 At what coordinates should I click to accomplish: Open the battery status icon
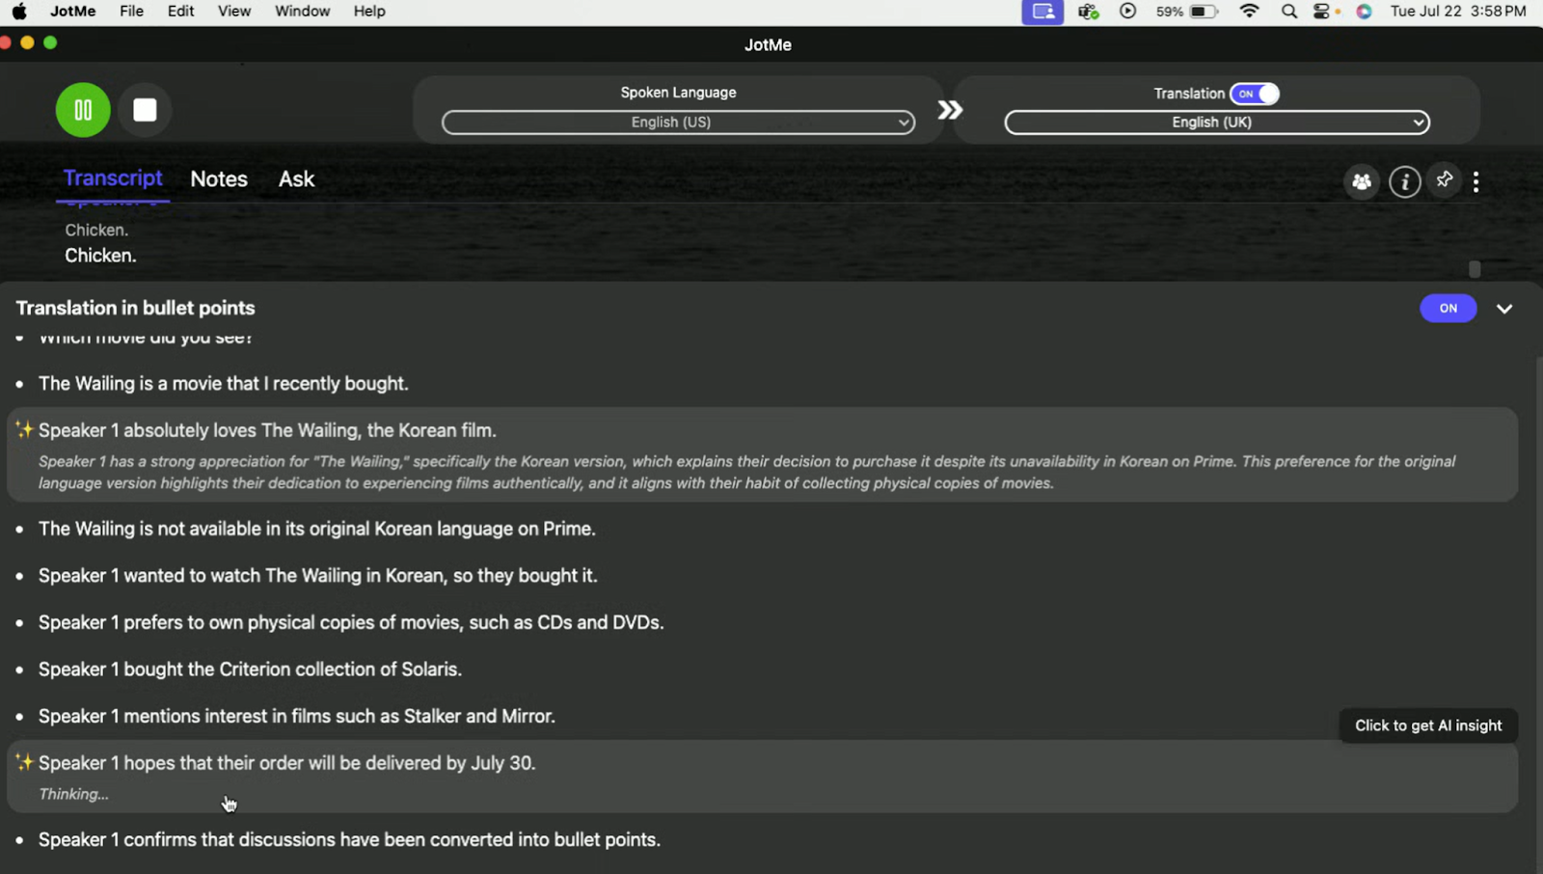(1204, 12)
